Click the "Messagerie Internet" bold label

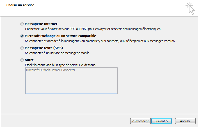coord(41,24)
